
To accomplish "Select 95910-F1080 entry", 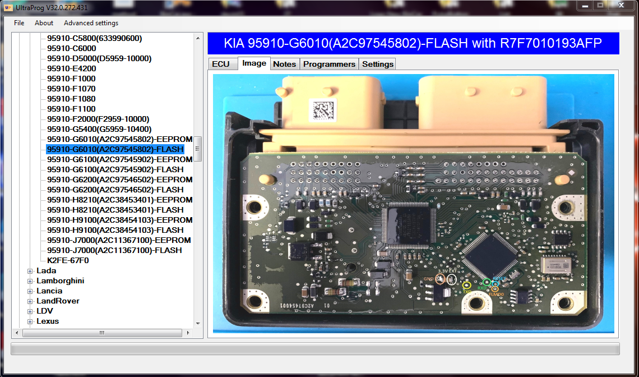I will (71, 99).
